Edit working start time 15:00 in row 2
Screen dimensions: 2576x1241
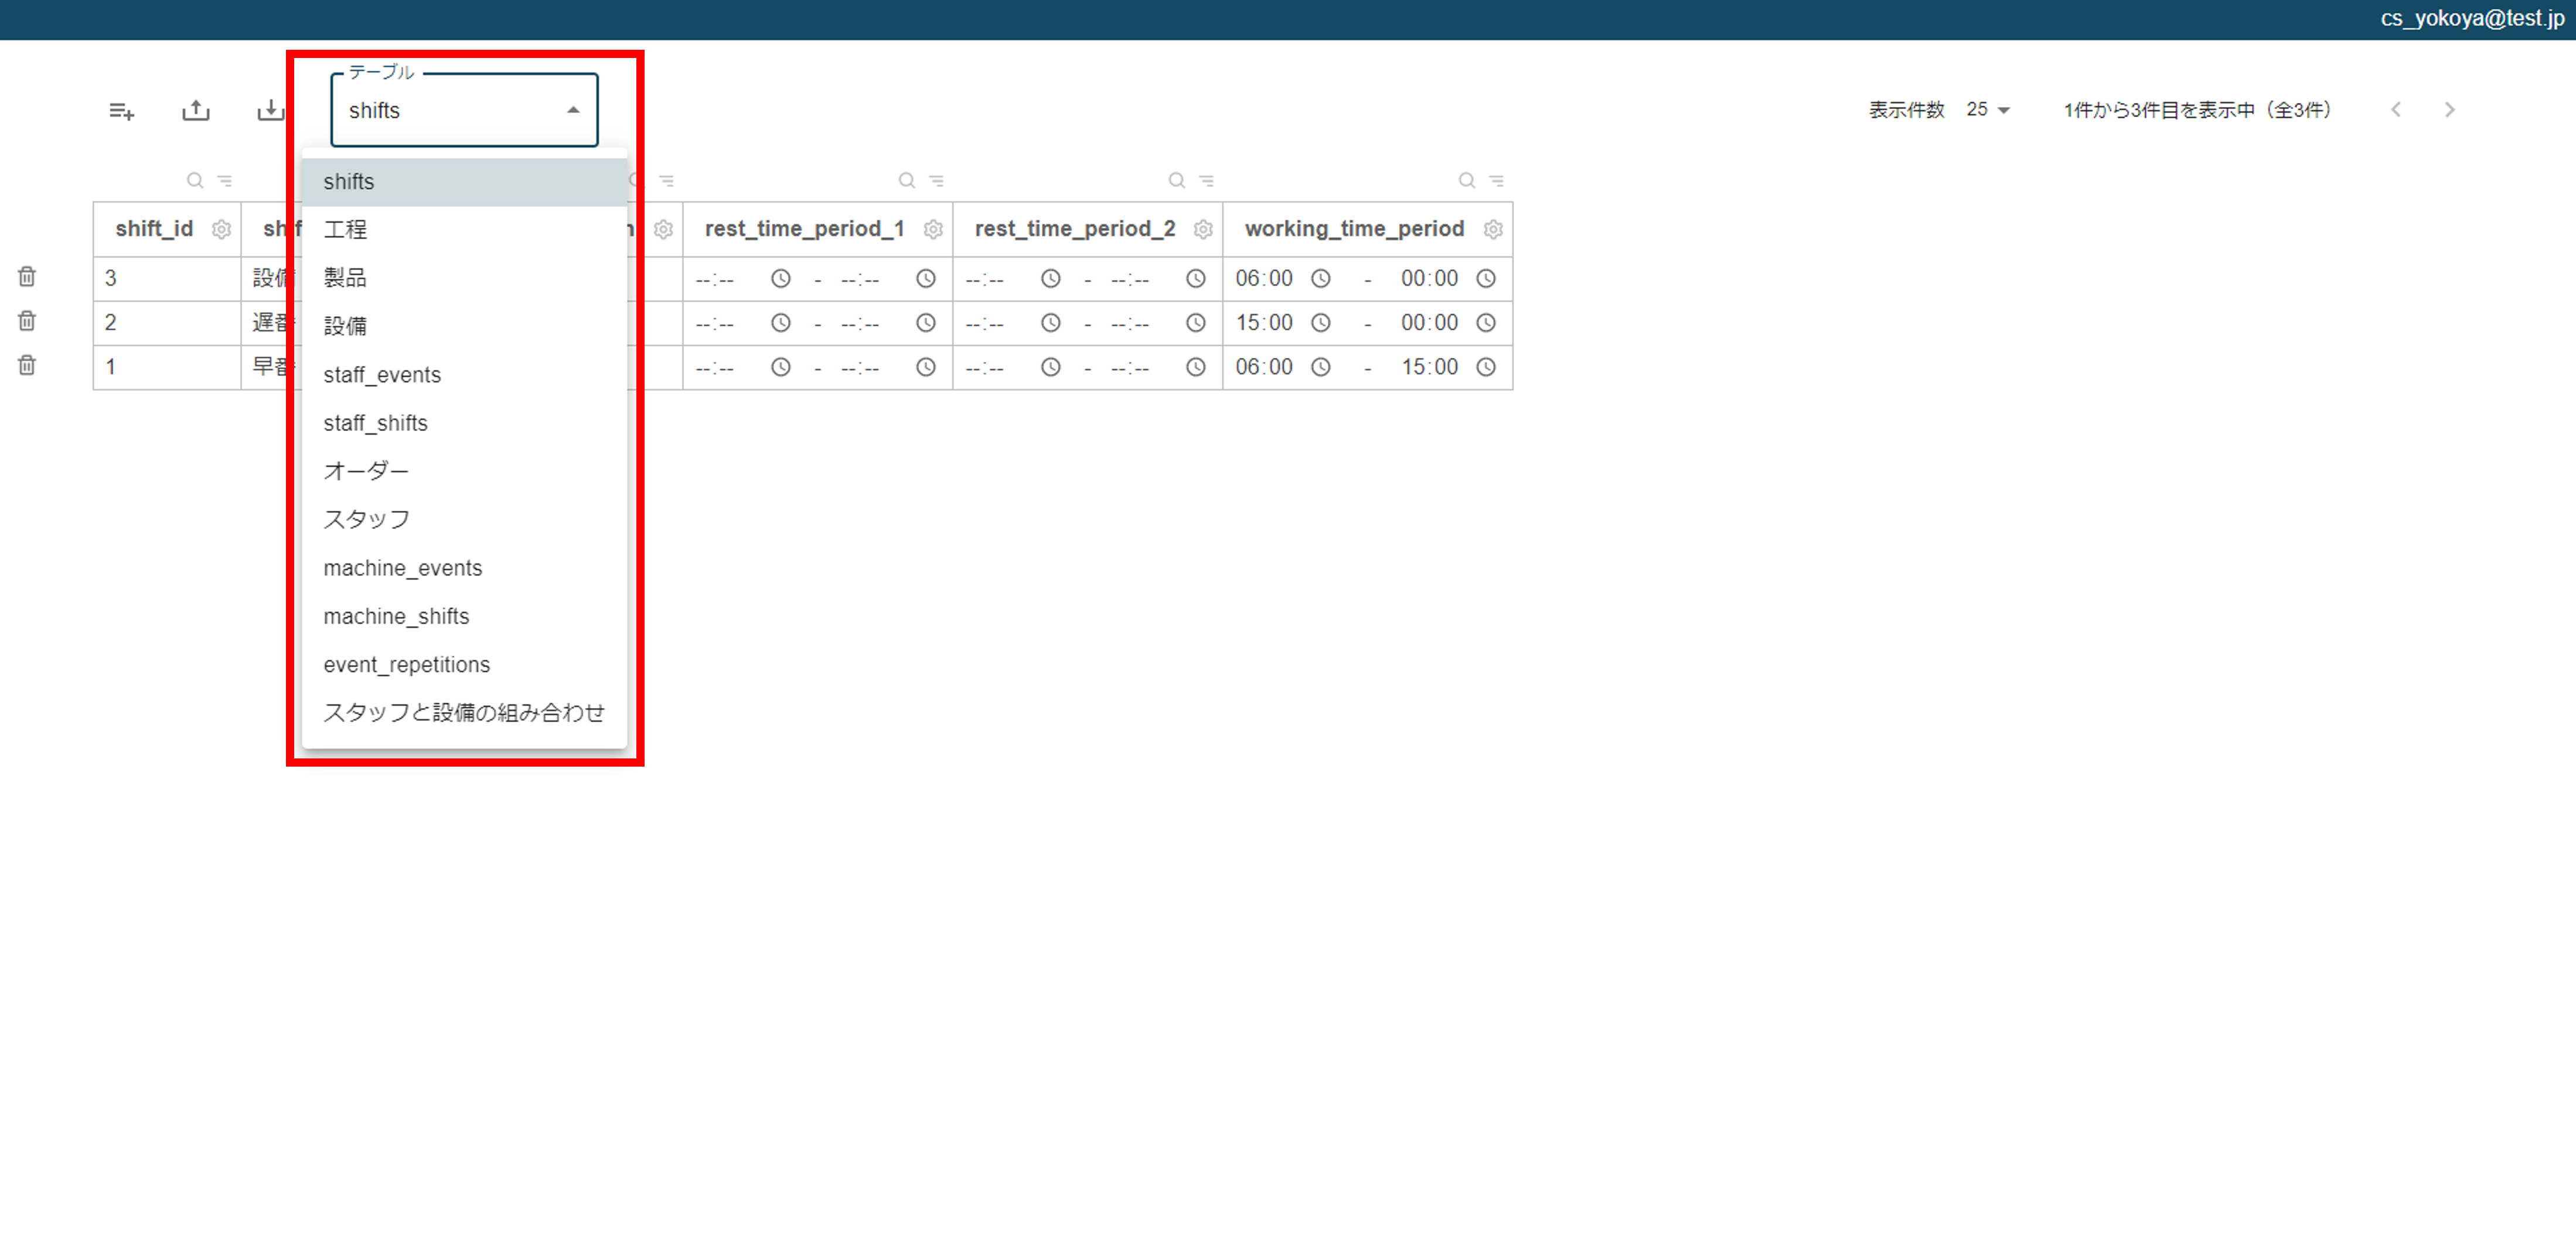(1264, 323)
